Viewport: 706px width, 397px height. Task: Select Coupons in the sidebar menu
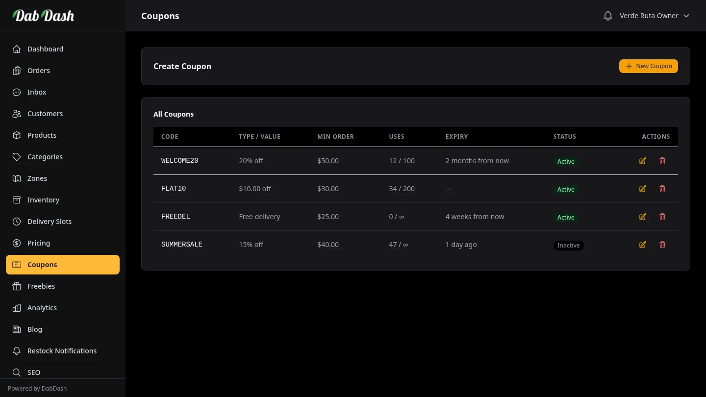tap(42, 265)
